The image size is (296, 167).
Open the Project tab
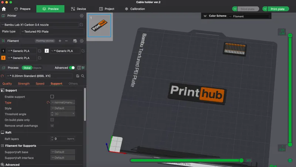pos(107,9)
